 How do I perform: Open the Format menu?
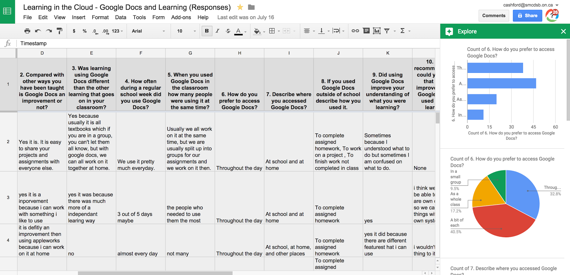(x=100, y=17)
